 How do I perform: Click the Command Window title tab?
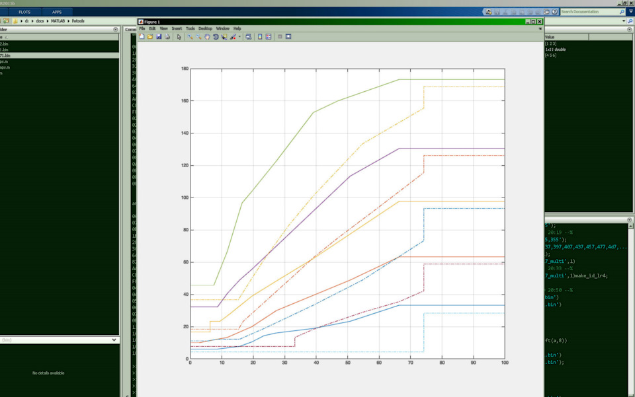[130, 30]
